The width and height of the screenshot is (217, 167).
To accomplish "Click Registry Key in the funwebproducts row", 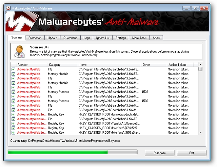I will click(56, 115).
